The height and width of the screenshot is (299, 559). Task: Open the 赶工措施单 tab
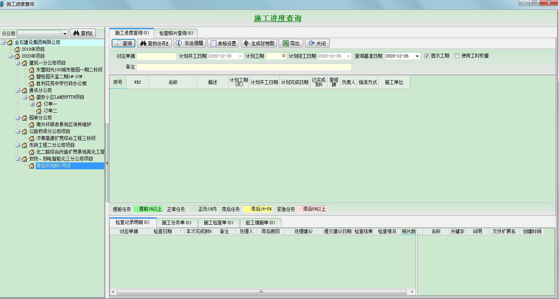[260, 223]
